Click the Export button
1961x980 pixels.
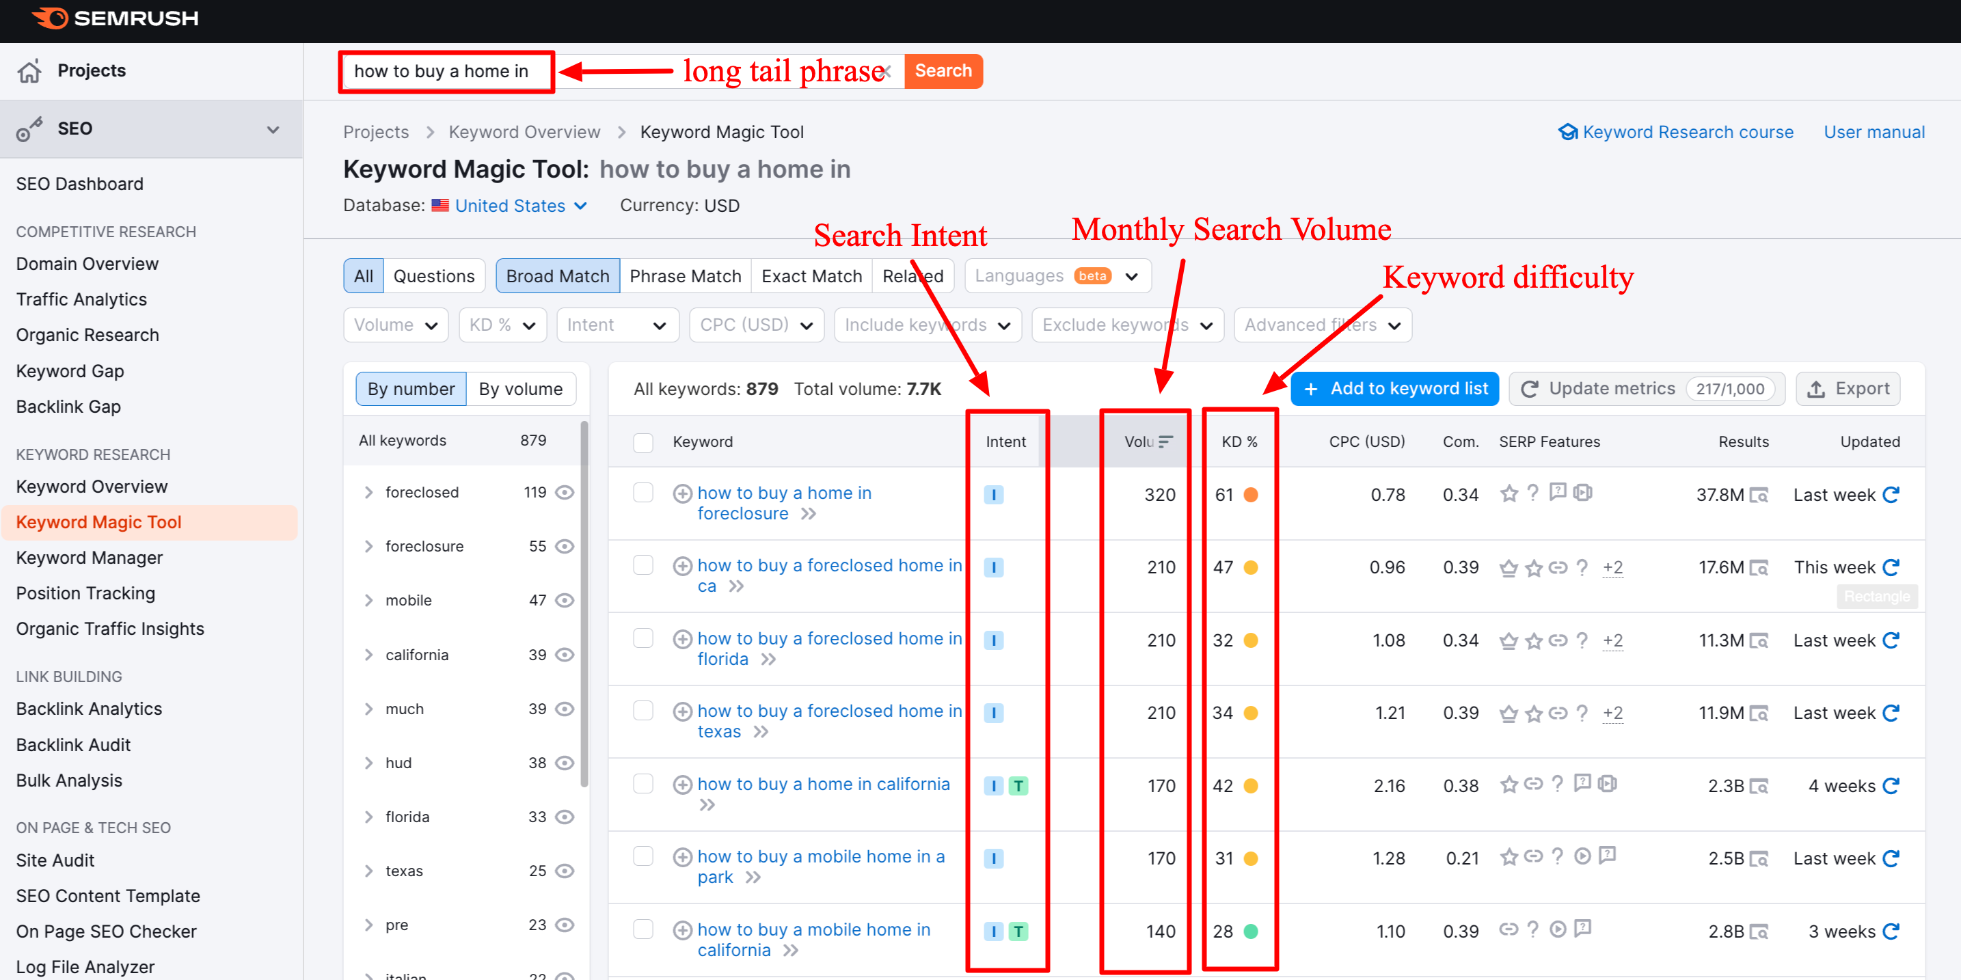pyautogui.click(x=1848, y=389)
